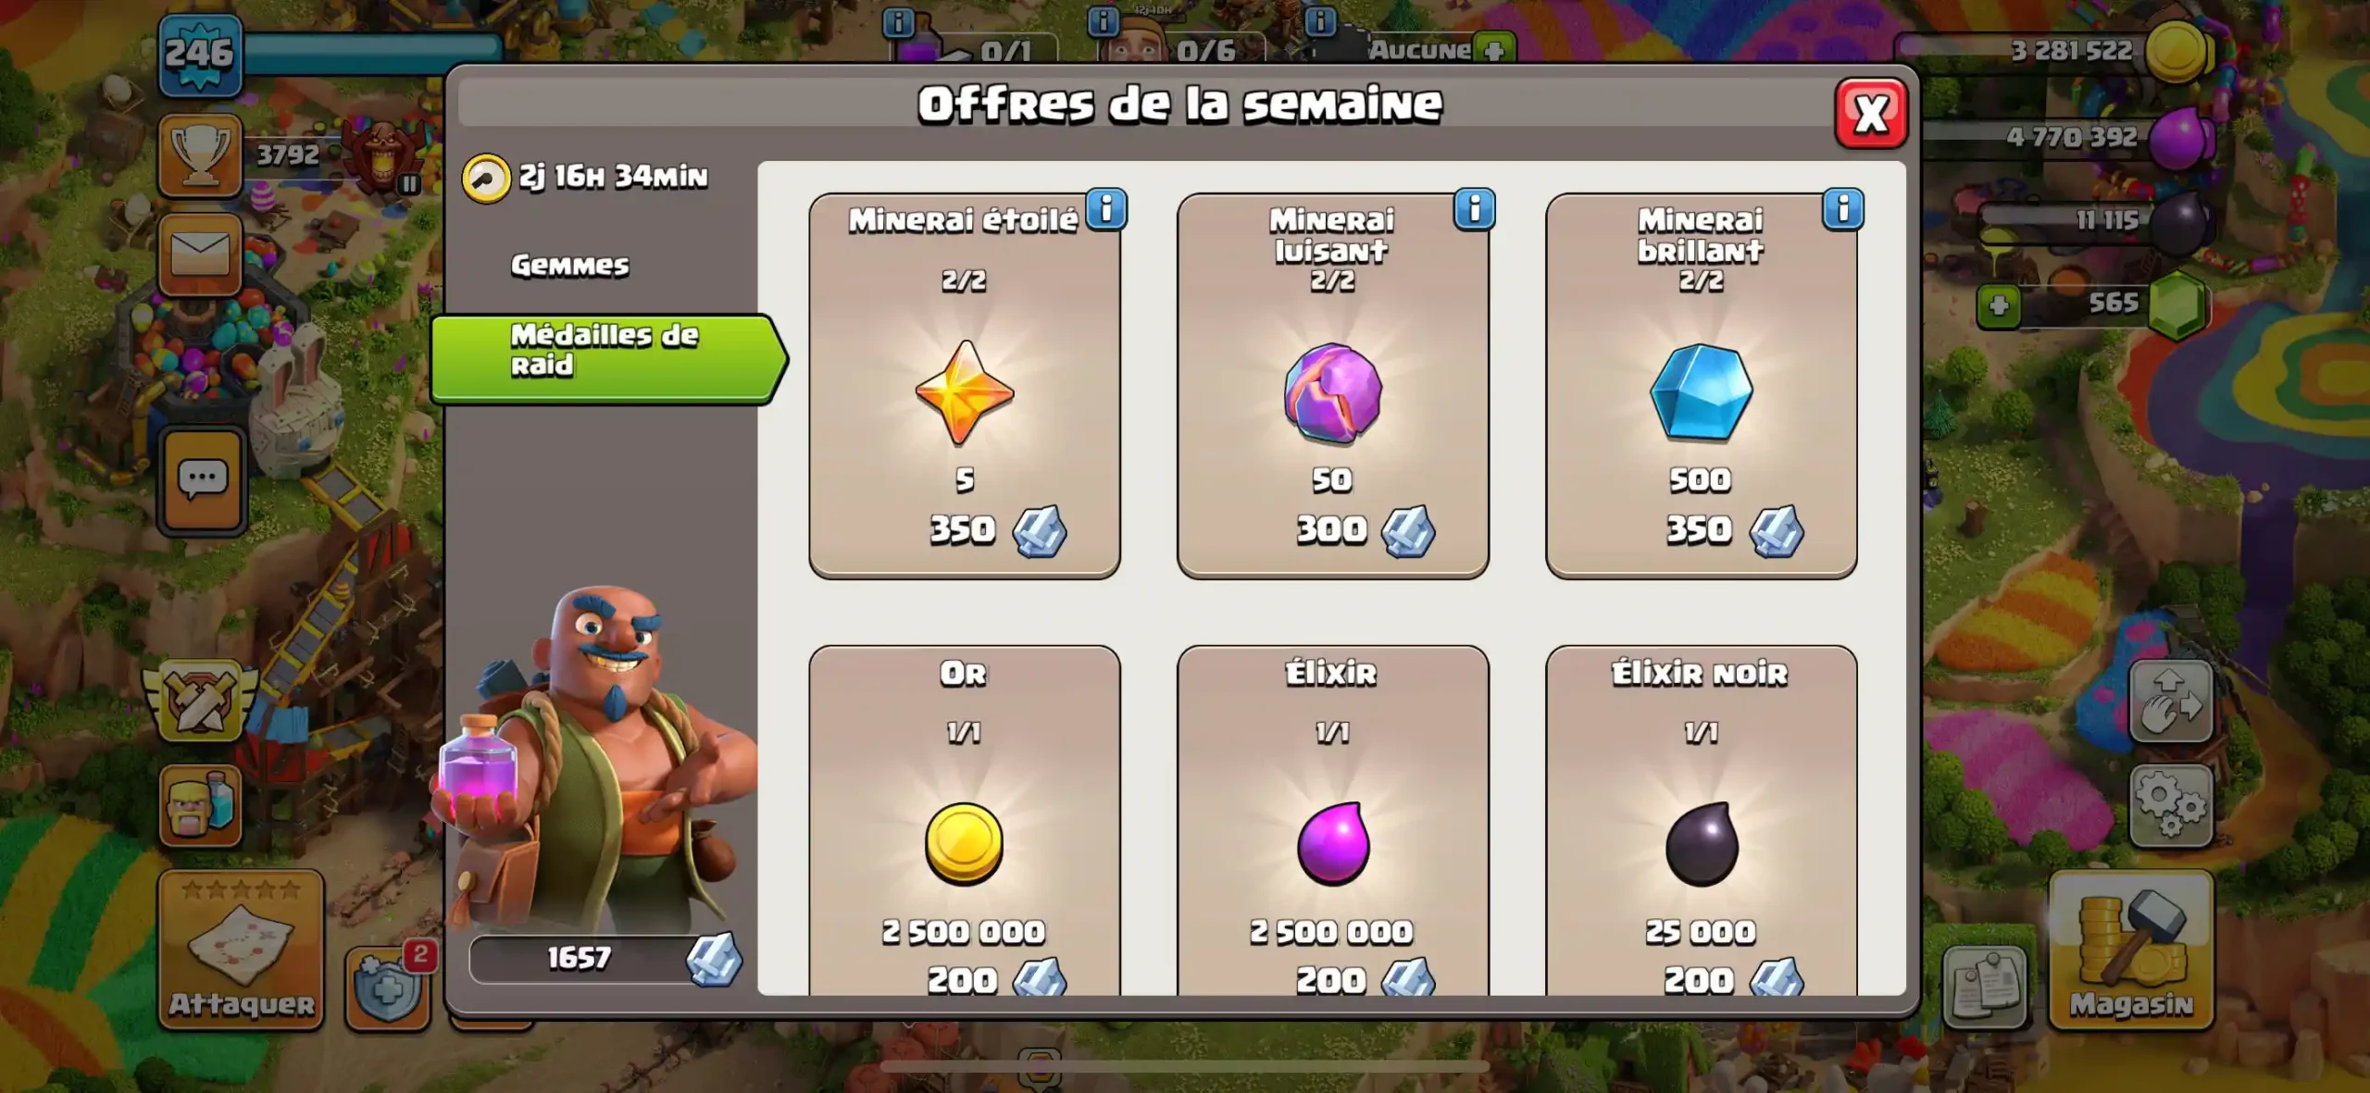Screen dimensions: 2370x1093
Task: Open the Magasin shop button
Action: point(2131,950)
